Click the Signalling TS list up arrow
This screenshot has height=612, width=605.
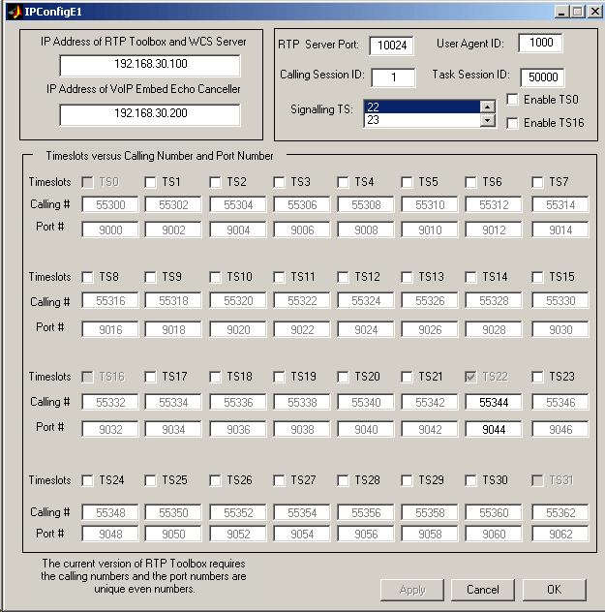tap(488, 107)
